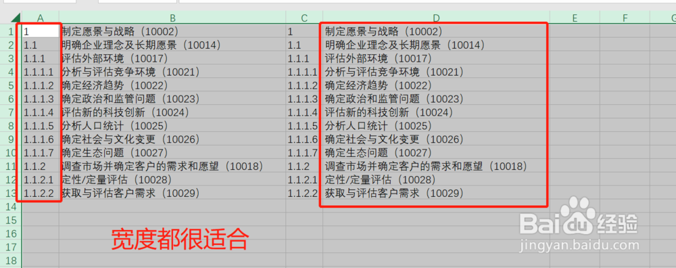Click column A cell with 1.1.1
Viewport: 676px width, 268px height.
[41, 58]
